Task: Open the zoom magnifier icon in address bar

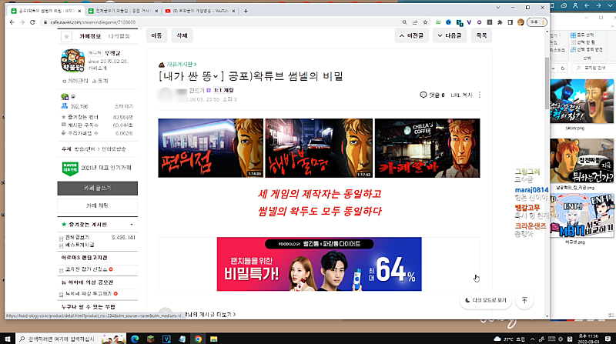Action: tap(404, 22)
